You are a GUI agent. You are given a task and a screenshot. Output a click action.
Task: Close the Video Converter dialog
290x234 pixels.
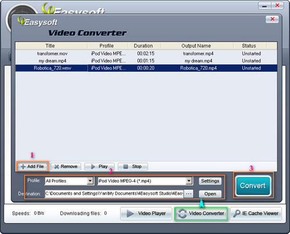click(272, 19)
